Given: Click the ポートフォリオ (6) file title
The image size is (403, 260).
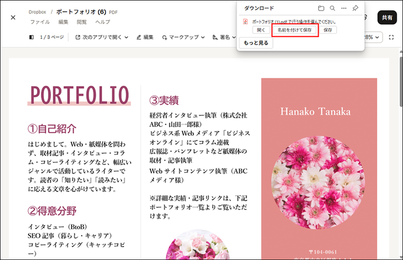Looking at the screenshot, I should click(81, 12).
